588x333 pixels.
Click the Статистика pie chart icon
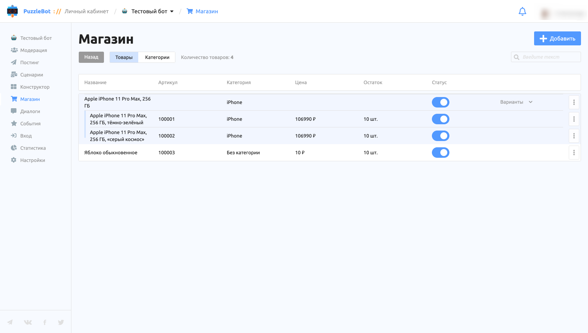point(14,148)
